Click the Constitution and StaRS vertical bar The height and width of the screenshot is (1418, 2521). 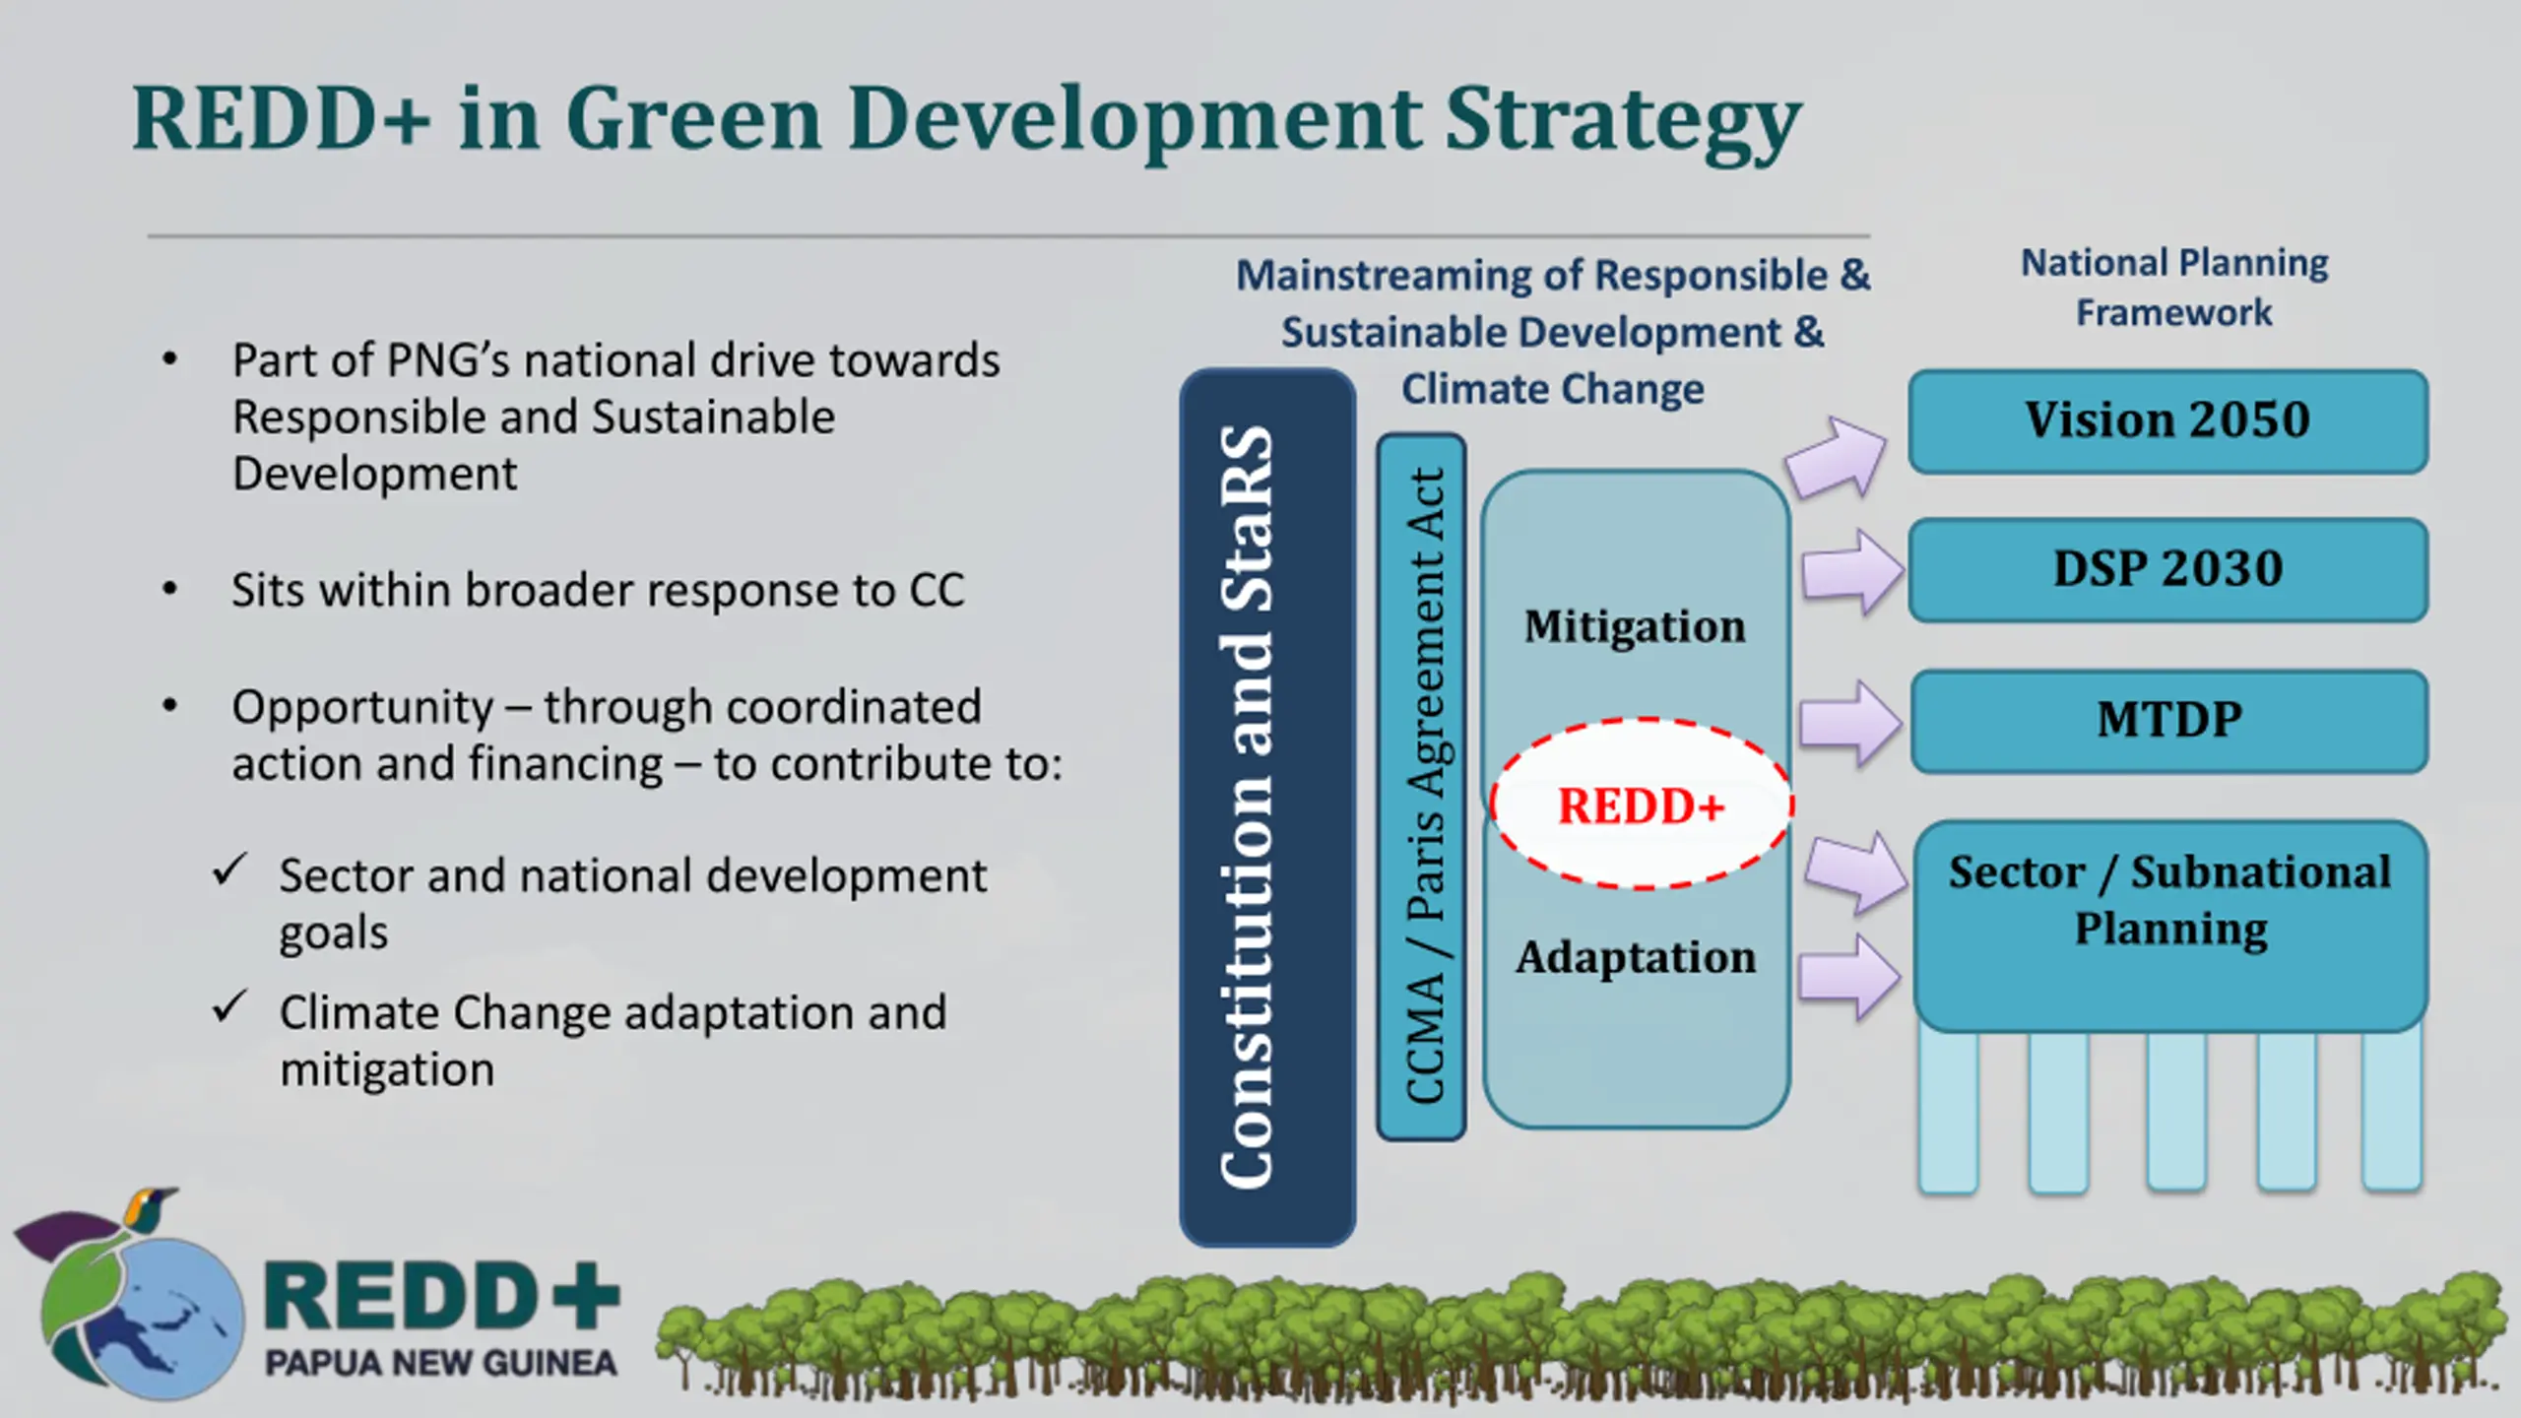coord(1266,807)
